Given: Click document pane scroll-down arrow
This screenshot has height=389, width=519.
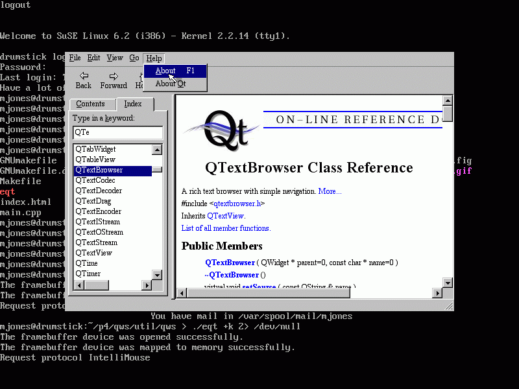Looking at the screenshot, I should [448, 283].
